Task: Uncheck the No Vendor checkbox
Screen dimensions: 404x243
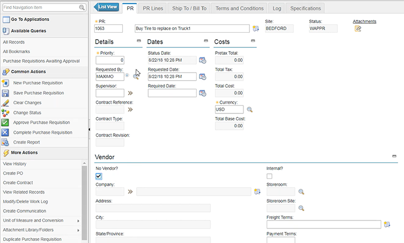Action: [x=99, y=176]
